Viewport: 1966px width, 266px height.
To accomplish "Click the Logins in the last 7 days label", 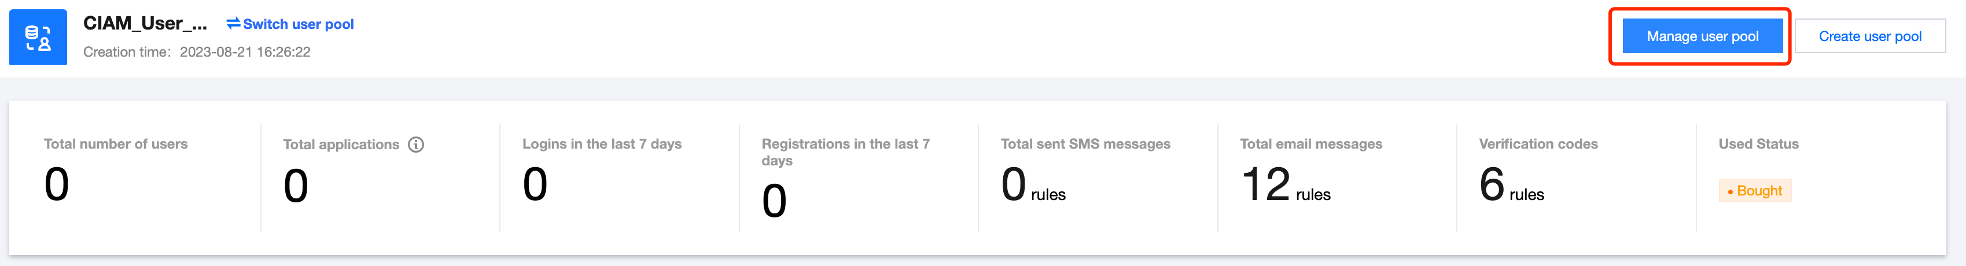I will coord(601,144).
